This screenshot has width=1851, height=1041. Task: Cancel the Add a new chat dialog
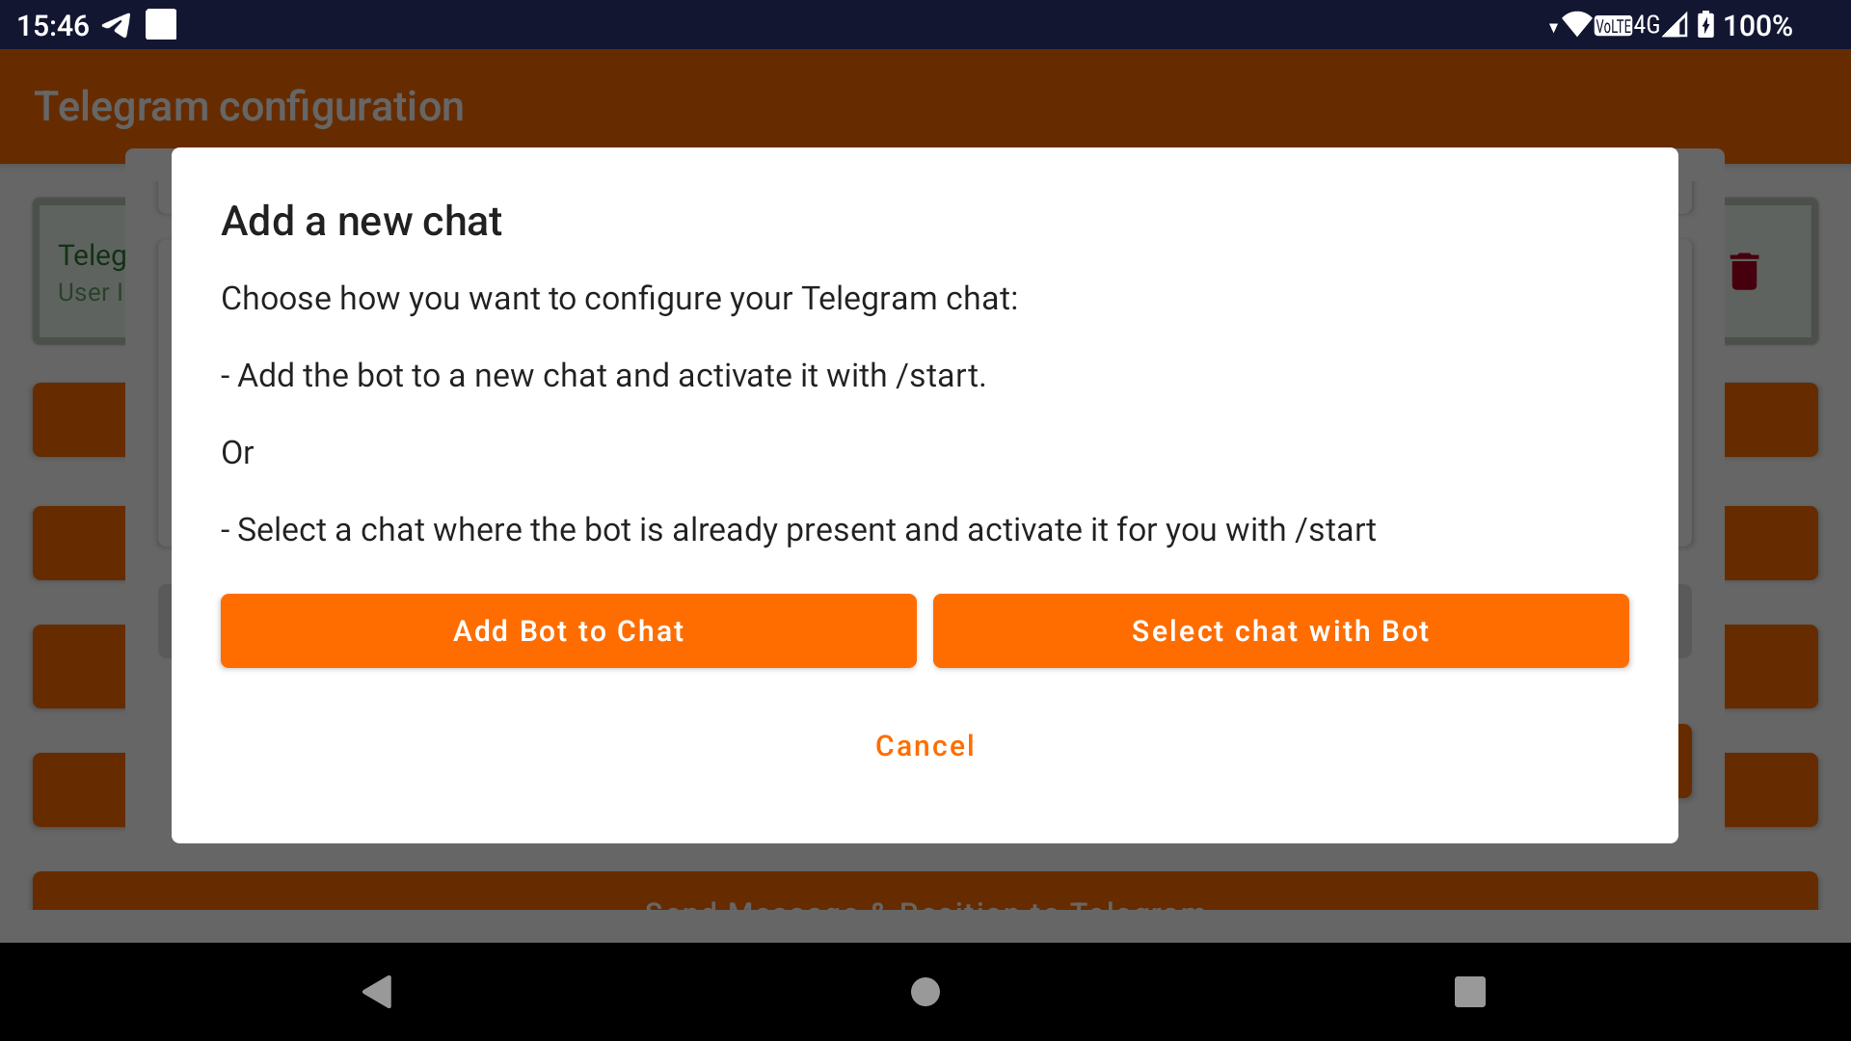tap(925, 746)
